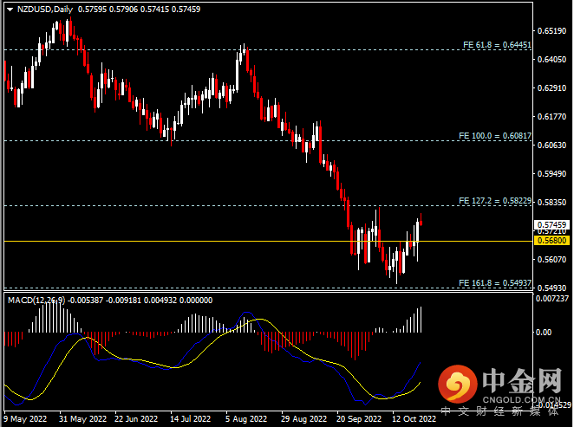Click the 0.61770 price axis label
Screen dimensions: 574x427
tap(551, 117)
